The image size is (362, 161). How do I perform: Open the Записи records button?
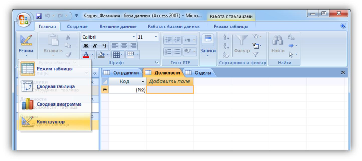pos(208,46)
